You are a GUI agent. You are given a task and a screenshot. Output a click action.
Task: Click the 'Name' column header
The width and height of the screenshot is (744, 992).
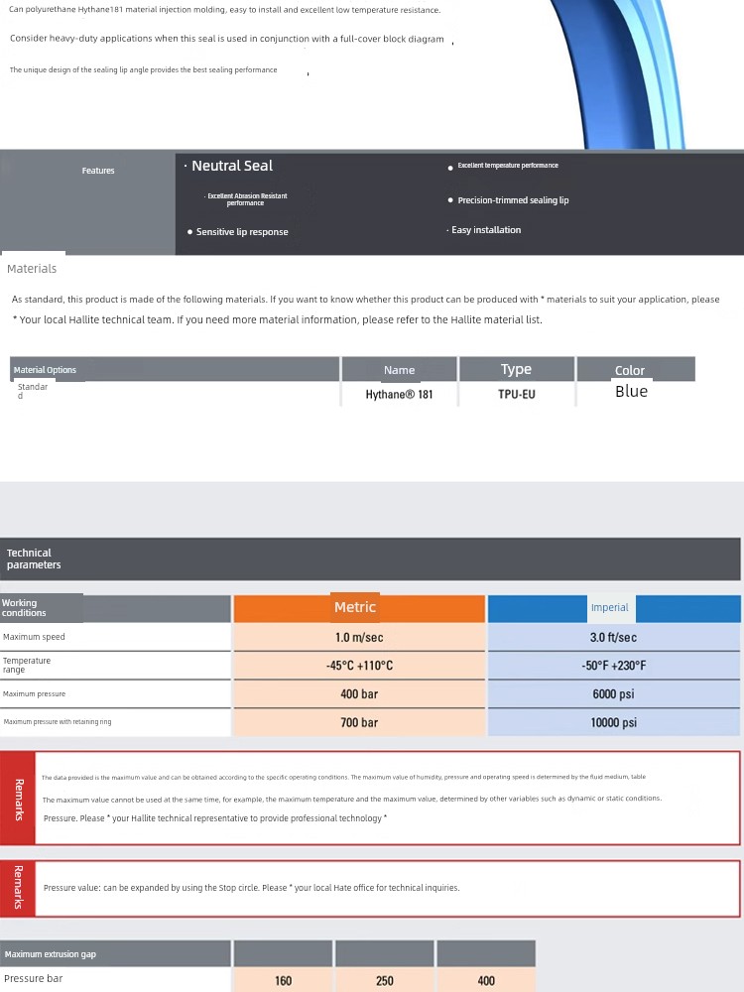(x=399, y=369)
